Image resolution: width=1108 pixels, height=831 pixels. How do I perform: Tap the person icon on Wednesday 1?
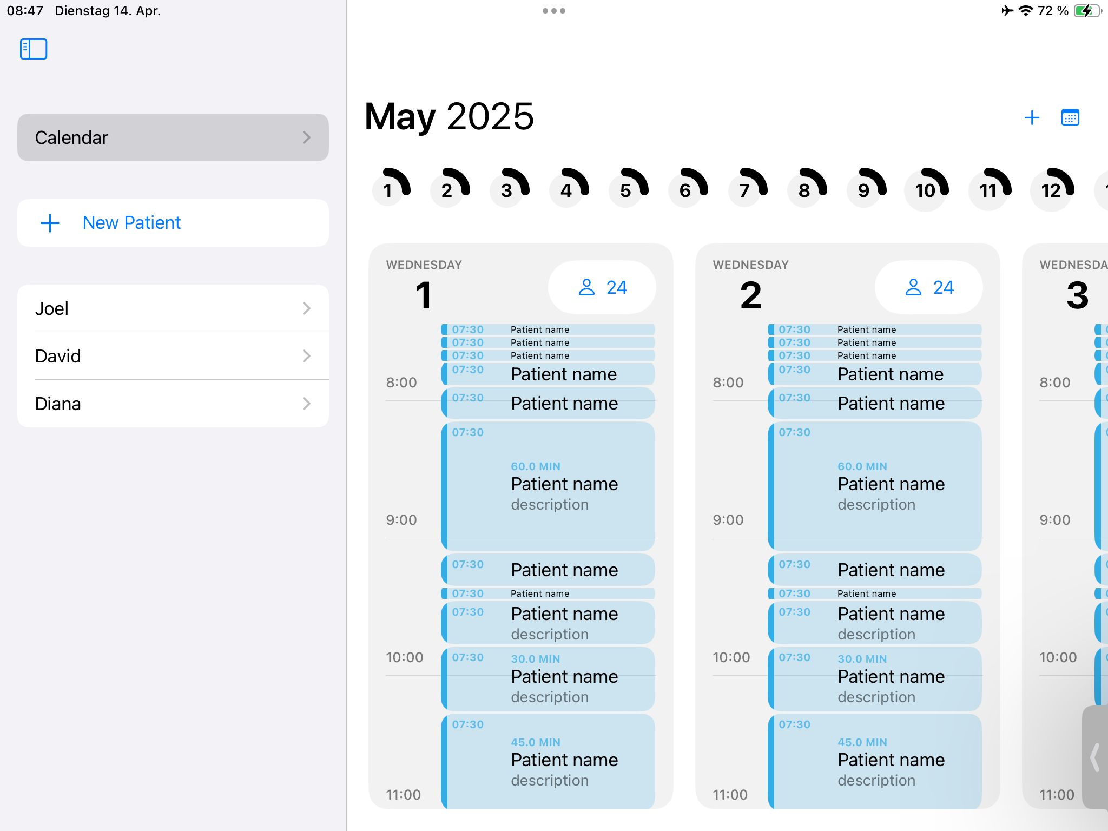click(586, 287)
